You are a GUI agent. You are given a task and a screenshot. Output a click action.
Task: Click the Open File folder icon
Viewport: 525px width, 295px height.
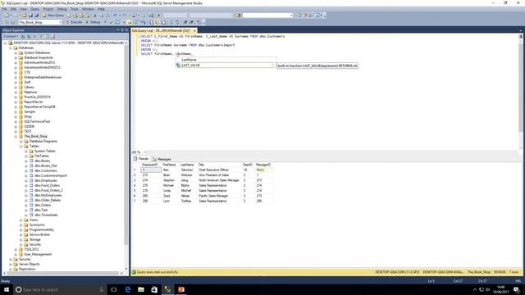tap(24, 16)
